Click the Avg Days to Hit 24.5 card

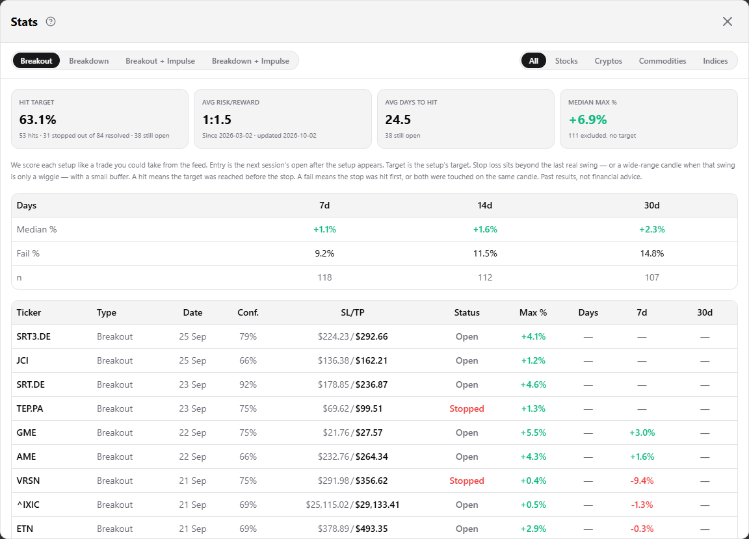coord(466,119)
